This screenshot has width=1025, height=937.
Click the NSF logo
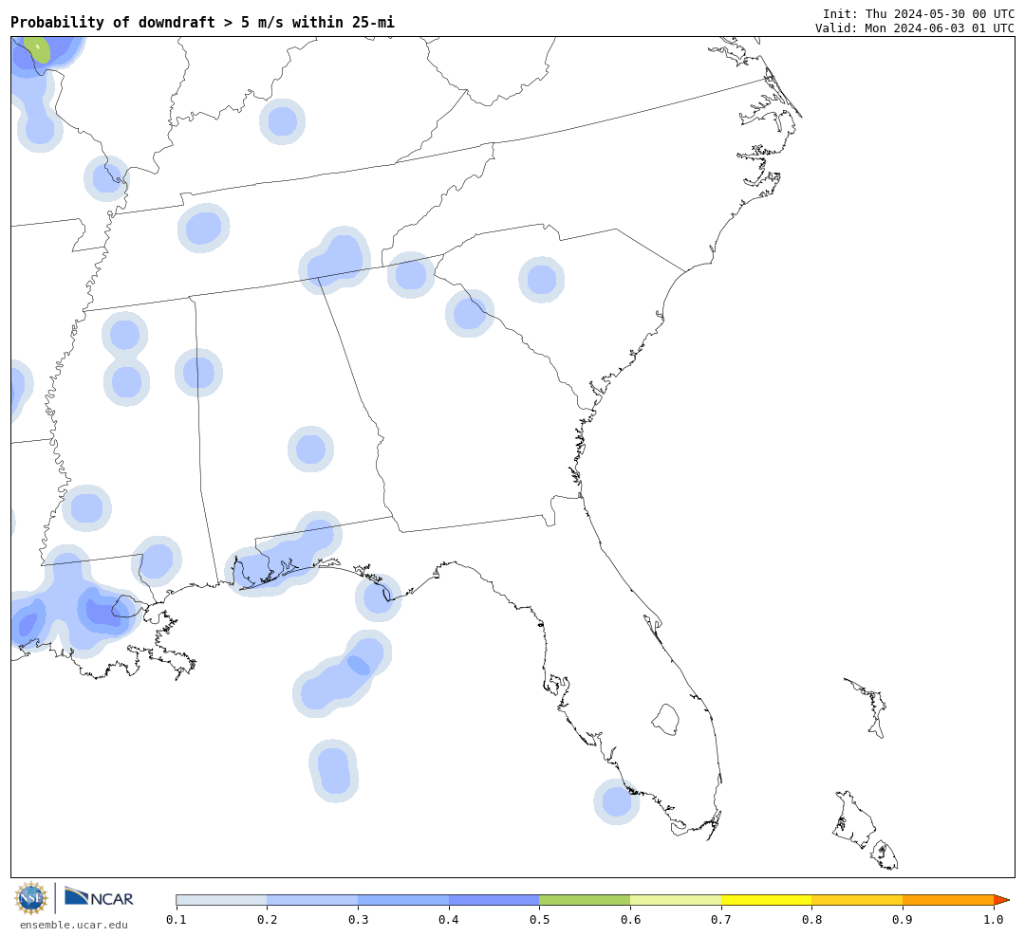click(30, 898)
